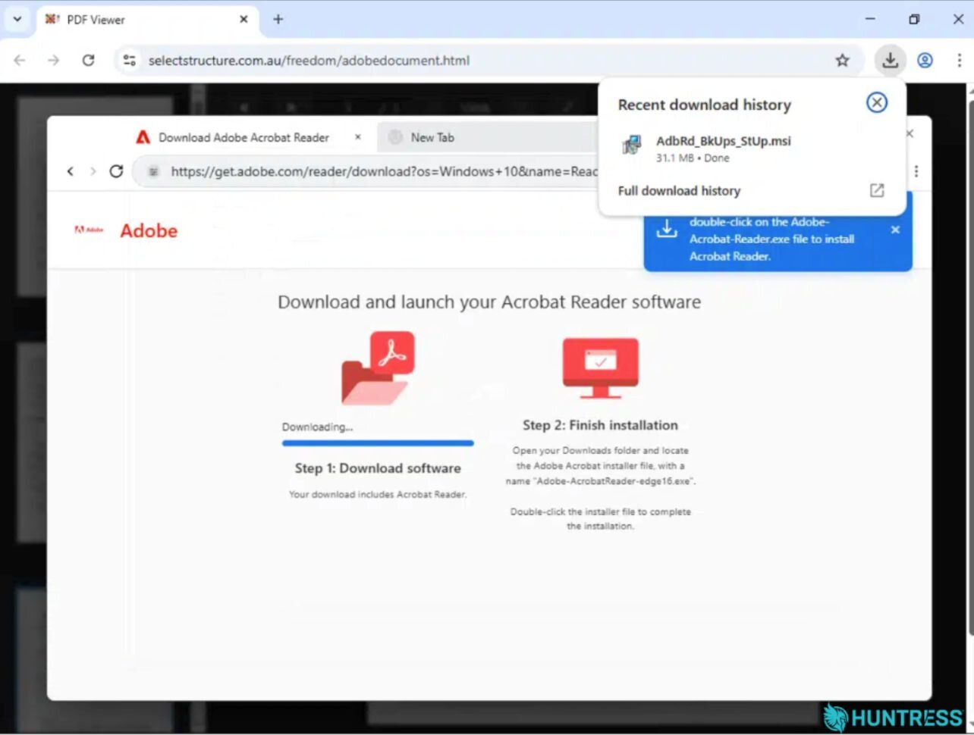
Task: Open the Chrome three-dot menu
Action: pyautogui.click(x=959, y=61)
